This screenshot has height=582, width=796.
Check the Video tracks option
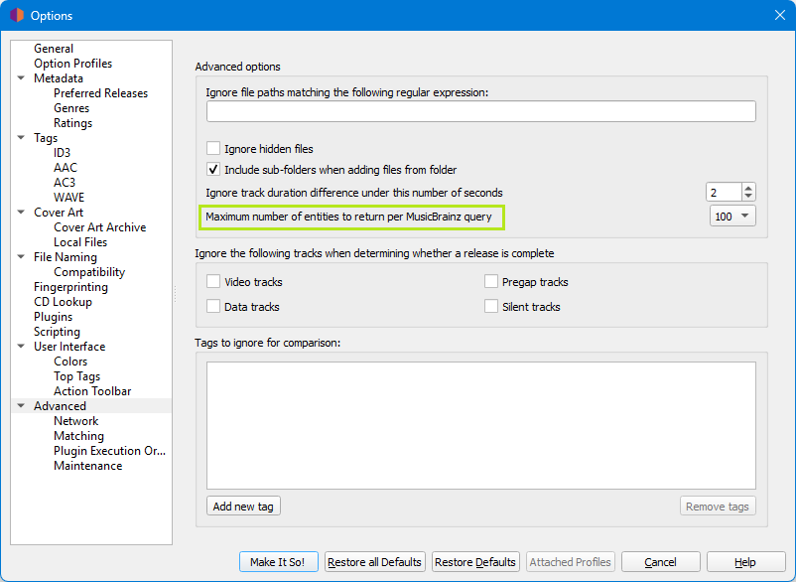coord(213,282)
